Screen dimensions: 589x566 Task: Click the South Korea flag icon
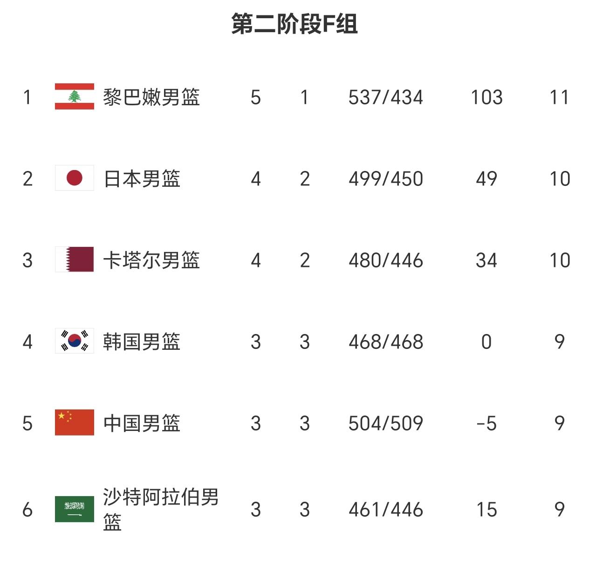click(75, 341)
